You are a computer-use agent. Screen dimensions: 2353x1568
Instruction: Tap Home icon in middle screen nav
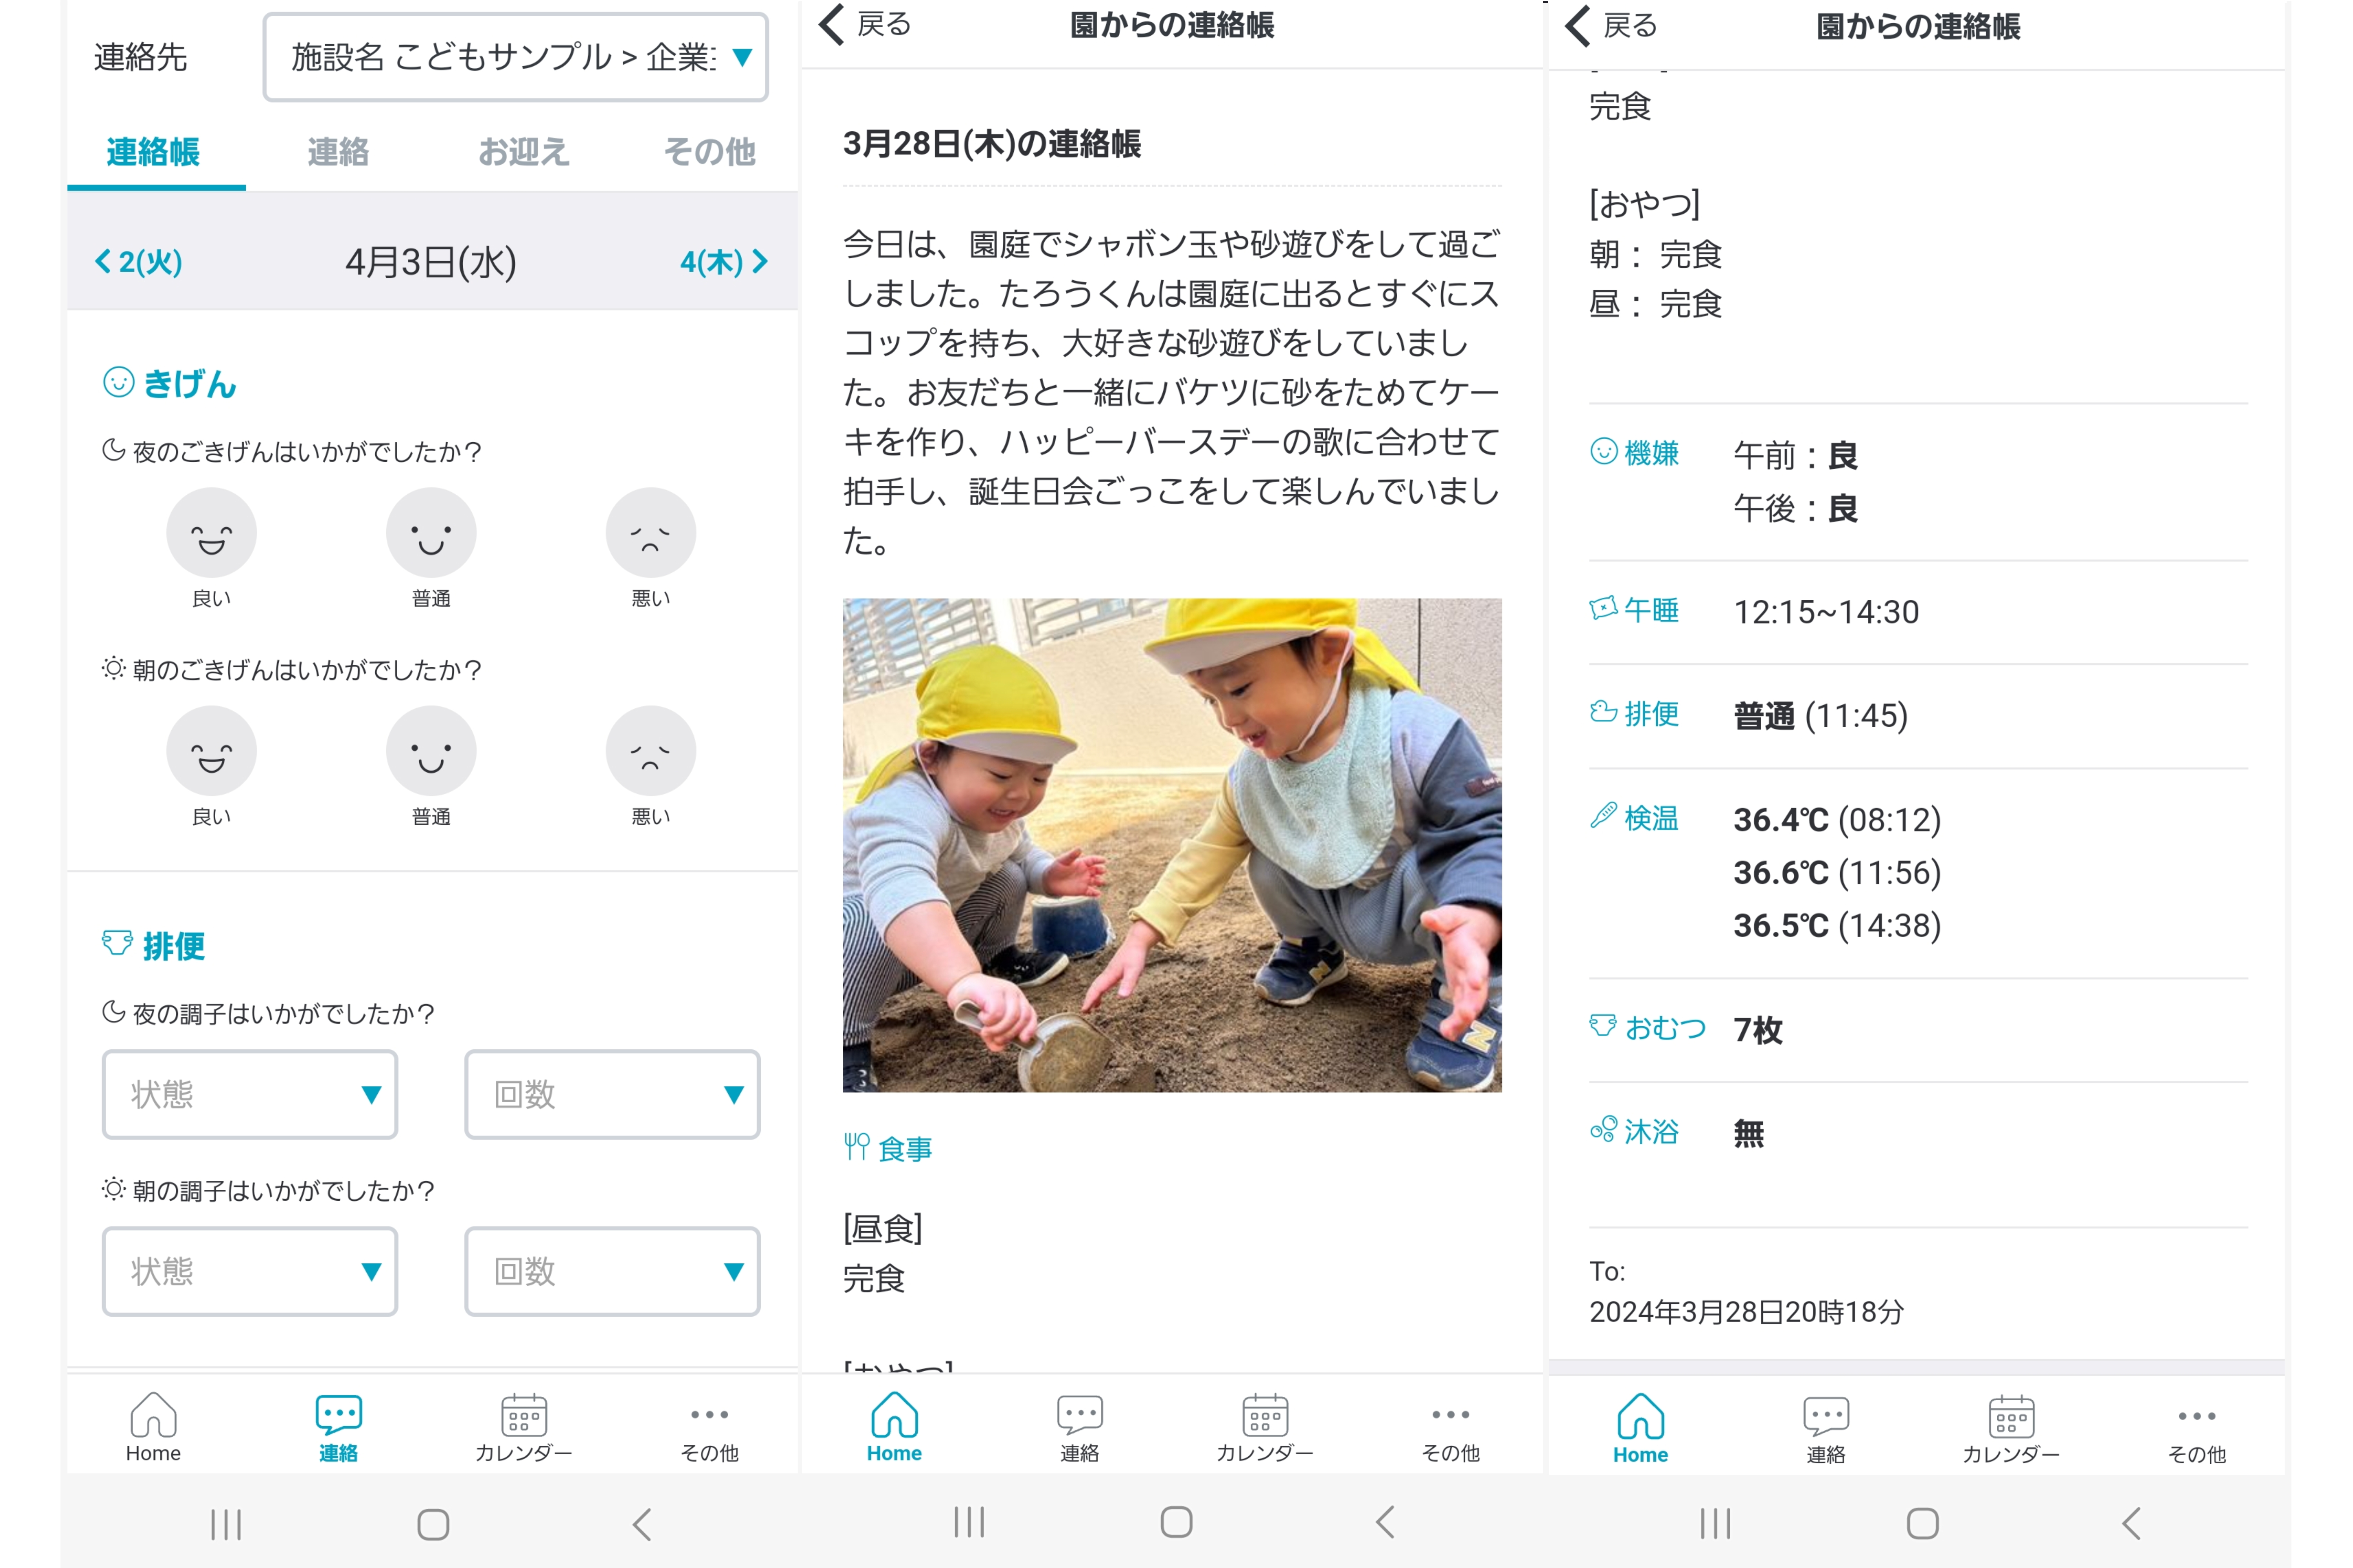(895, 1427)
